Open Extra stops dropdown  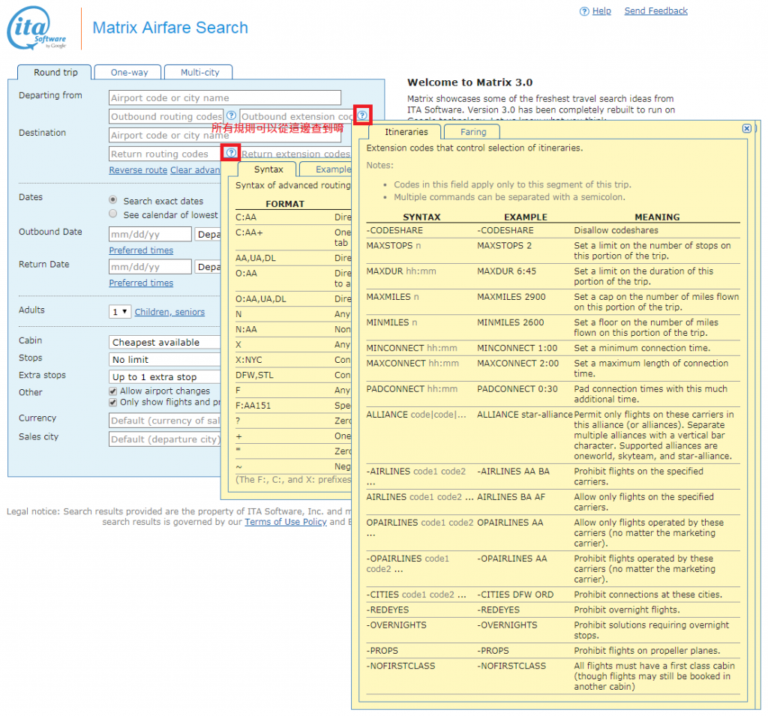pyautogui.click(x=164, y=376)
